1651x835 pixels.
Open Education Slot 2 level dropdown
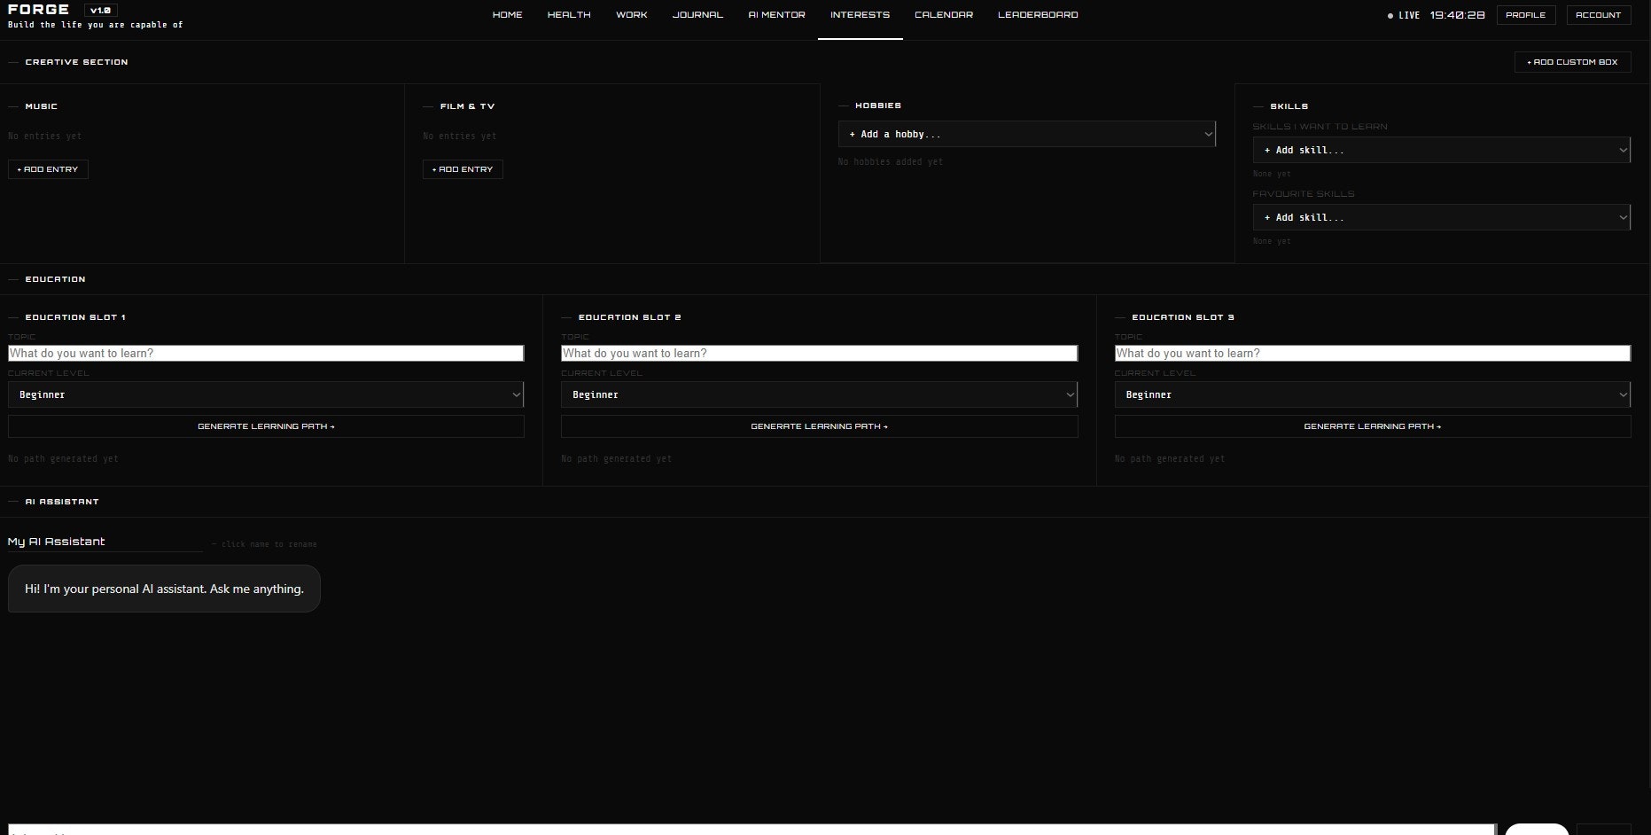point(819,394)
